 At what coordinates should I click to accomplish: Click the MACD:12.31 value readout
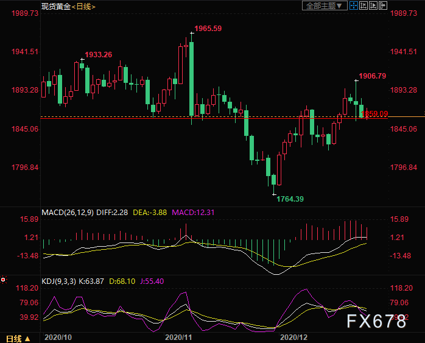click(x=192, y=213)
